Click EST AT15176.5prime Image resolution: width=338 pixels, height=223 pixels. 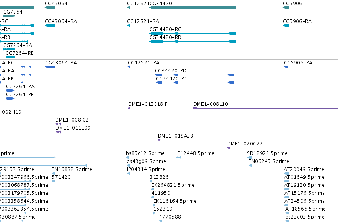pos(305,194)
